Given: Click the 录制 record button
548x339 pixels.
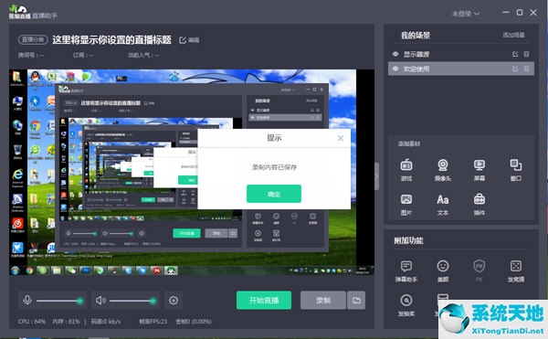Looking at the screenshot, I should point(323,301).
